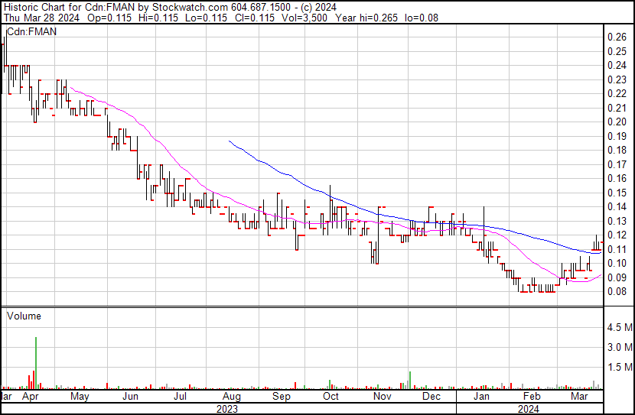Select the 0.25 price axis label
Screen dimensions: 635x415
(617, 51)
